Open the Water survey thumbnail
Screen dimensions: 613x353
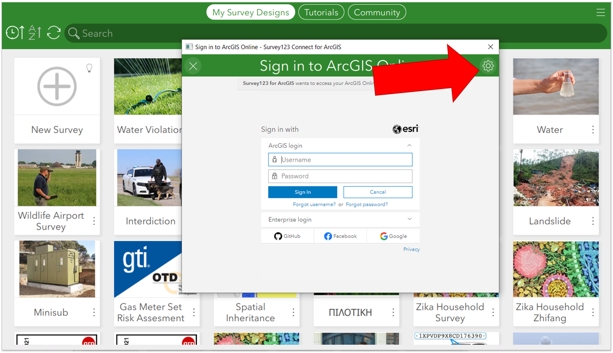556,86
